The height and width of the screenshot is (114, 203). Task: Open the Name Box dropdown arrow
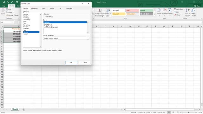click(13, 22)
